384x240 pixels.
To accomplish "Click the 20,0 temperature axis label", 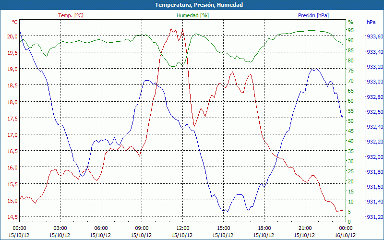I will point(12,36).
